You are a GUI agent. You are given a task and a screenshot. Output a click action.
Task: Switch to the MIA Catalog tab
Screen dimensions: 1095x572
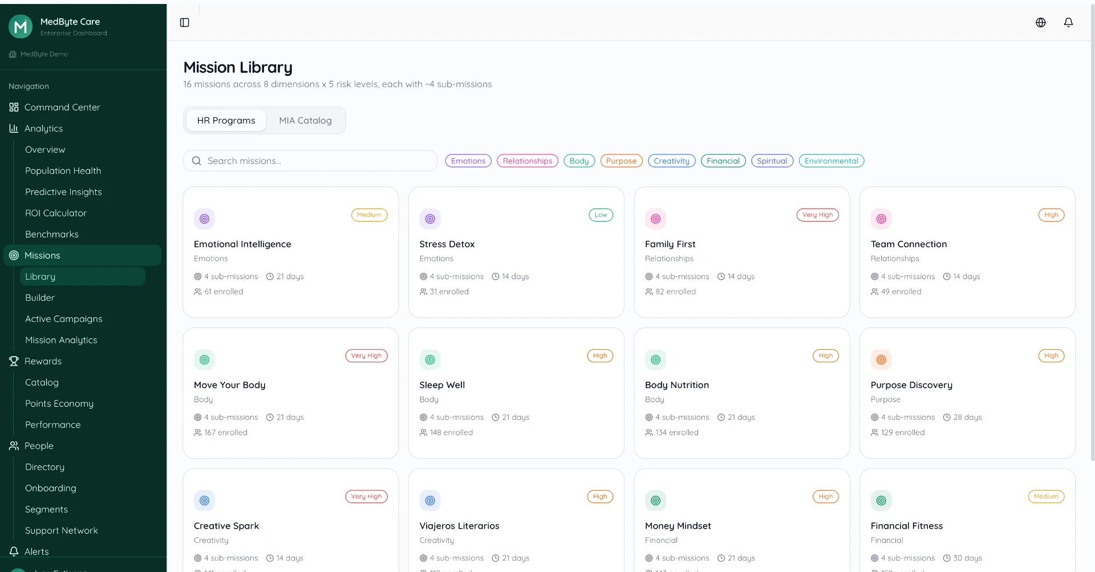(305, 121)
